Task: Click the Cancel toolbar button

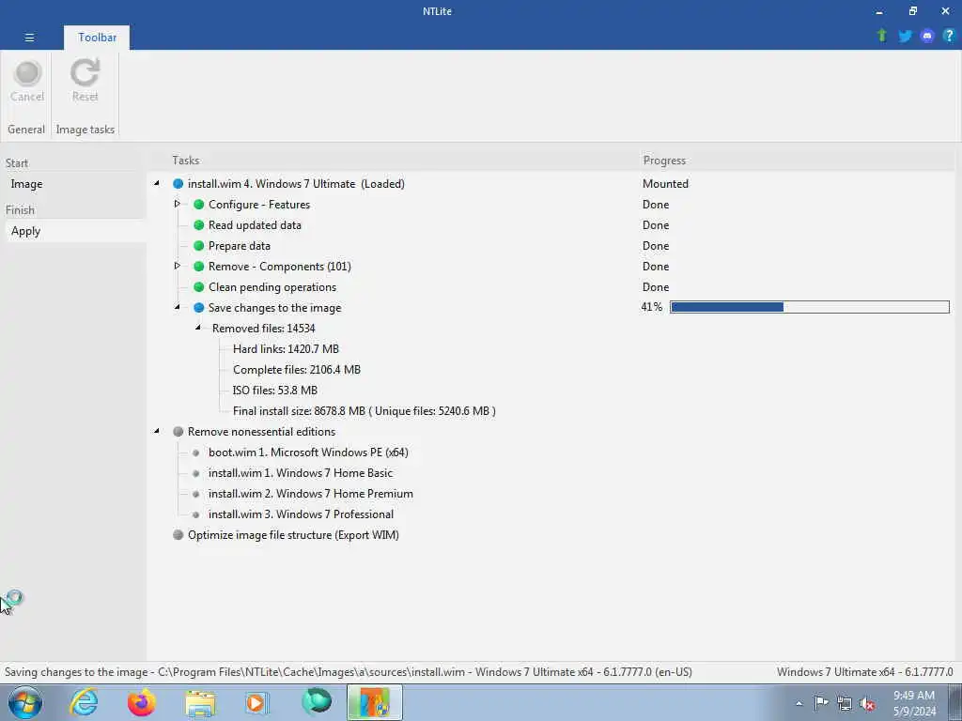Action: [27, 82]
